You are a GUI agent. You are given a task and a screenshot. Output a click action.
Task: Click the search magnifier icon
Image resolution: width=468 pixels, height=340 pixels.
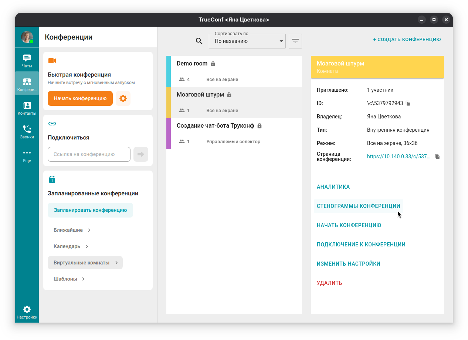pos(199,41)
